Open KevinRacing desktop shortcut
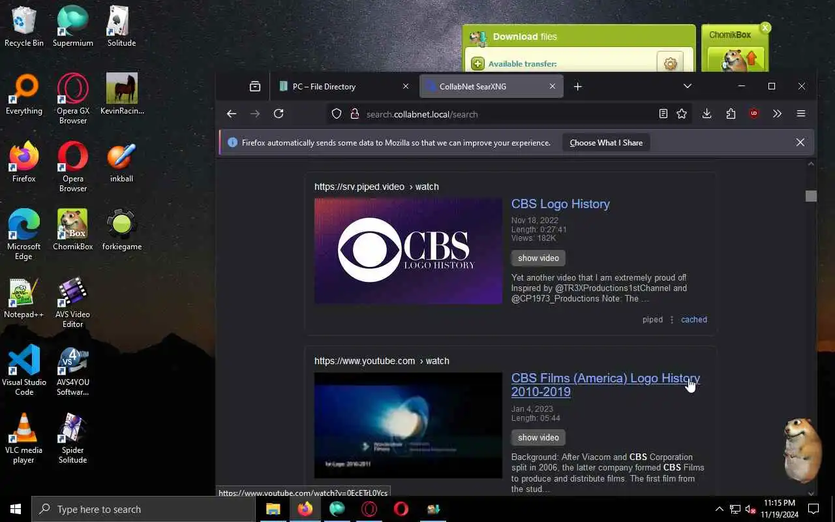This screenshot has height=522, width=835. (122, 95)
